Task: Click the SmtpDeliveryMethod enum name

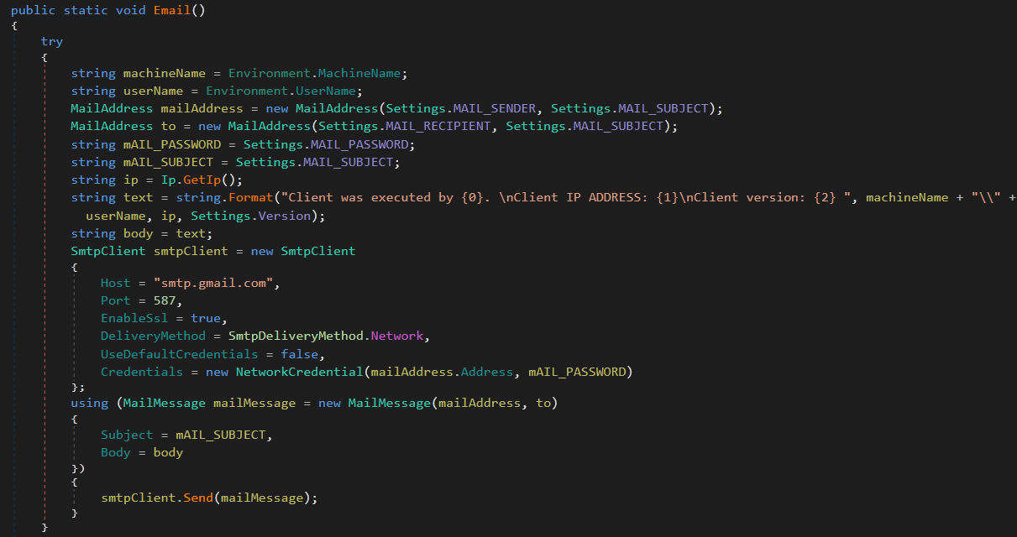Action: tap(296, 336)
